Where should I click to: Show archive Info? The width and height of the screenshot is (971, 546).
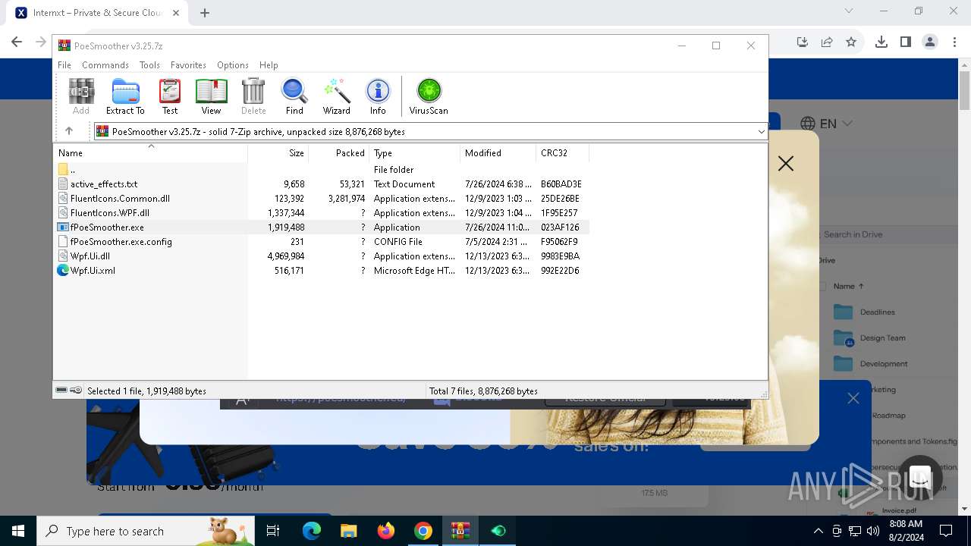(378, 96)
